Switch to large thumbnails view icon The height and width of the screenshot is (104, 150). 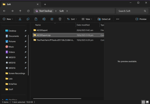coord(147,102)
